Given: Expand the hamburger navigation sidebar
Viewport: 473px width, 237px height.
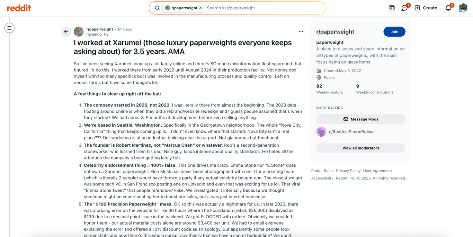Looking at the screenshot, I should (x=9, y=28).
